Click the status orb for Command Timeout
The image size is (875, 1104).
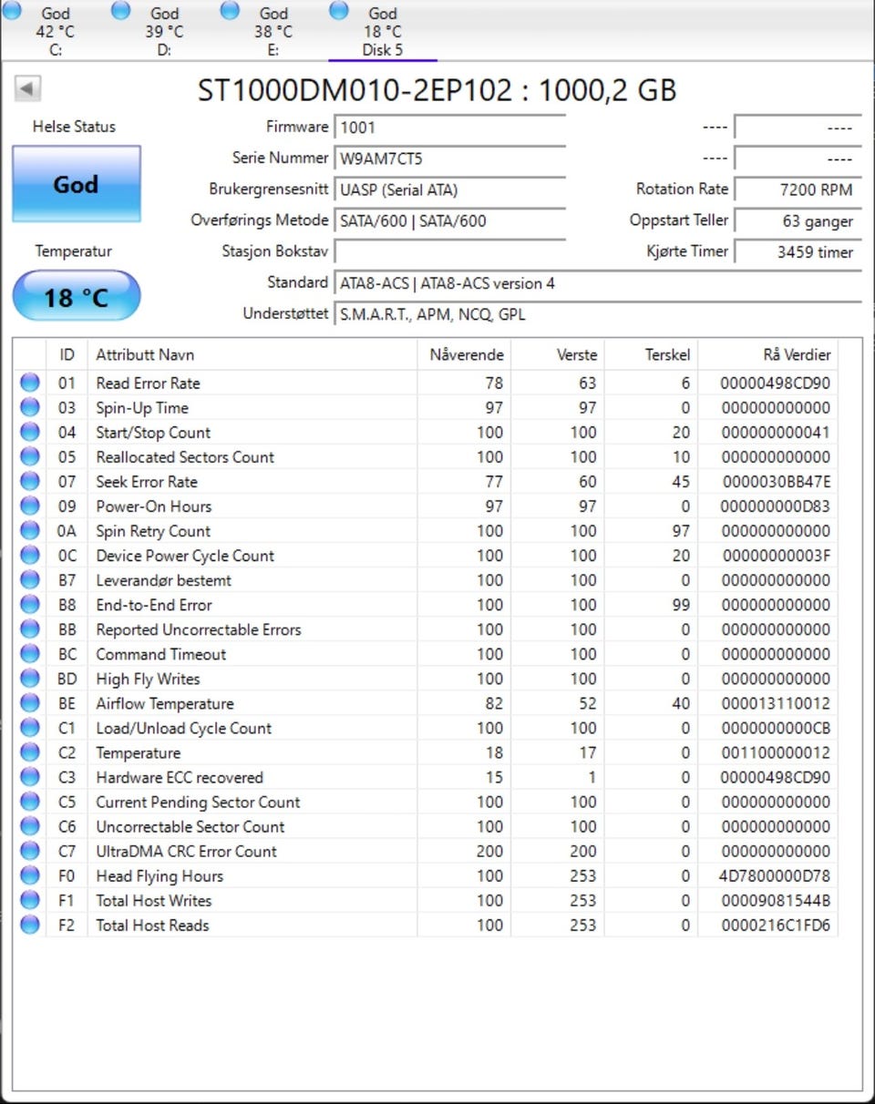[x=30, y=653]
